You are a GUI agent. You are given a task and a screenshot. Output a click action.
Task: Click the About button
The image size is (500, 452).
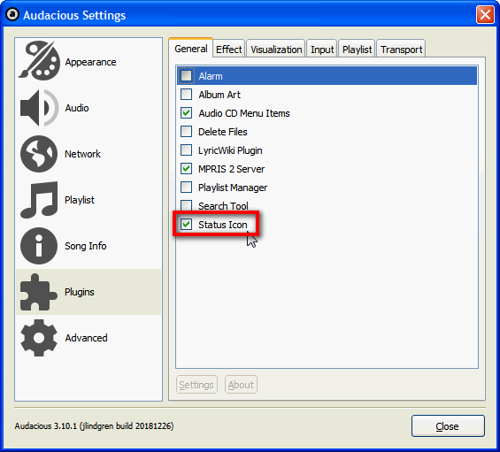click(x=241, y=385)
